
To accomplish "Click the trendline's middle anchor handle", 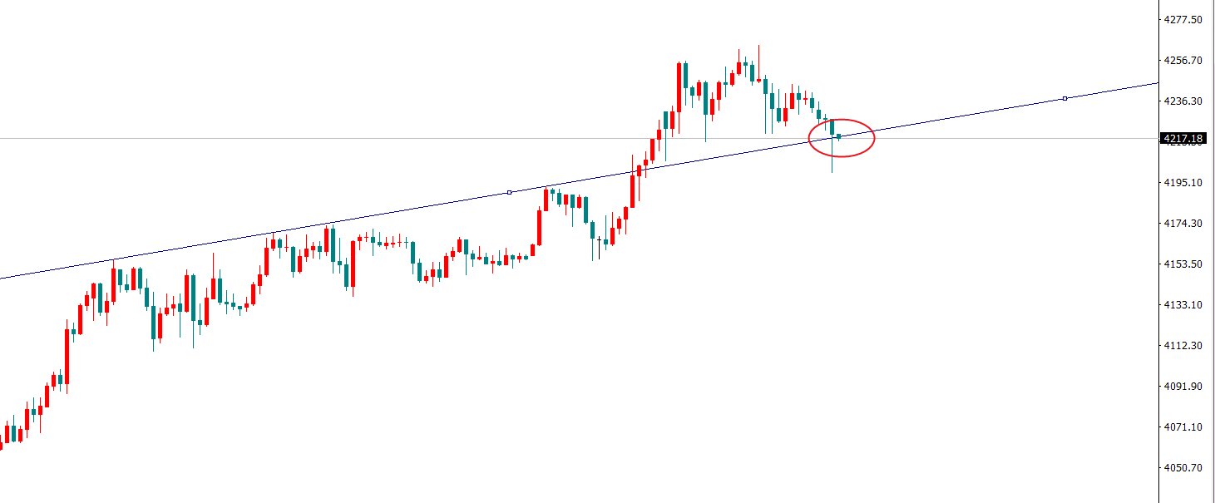I will click(510, 192).
